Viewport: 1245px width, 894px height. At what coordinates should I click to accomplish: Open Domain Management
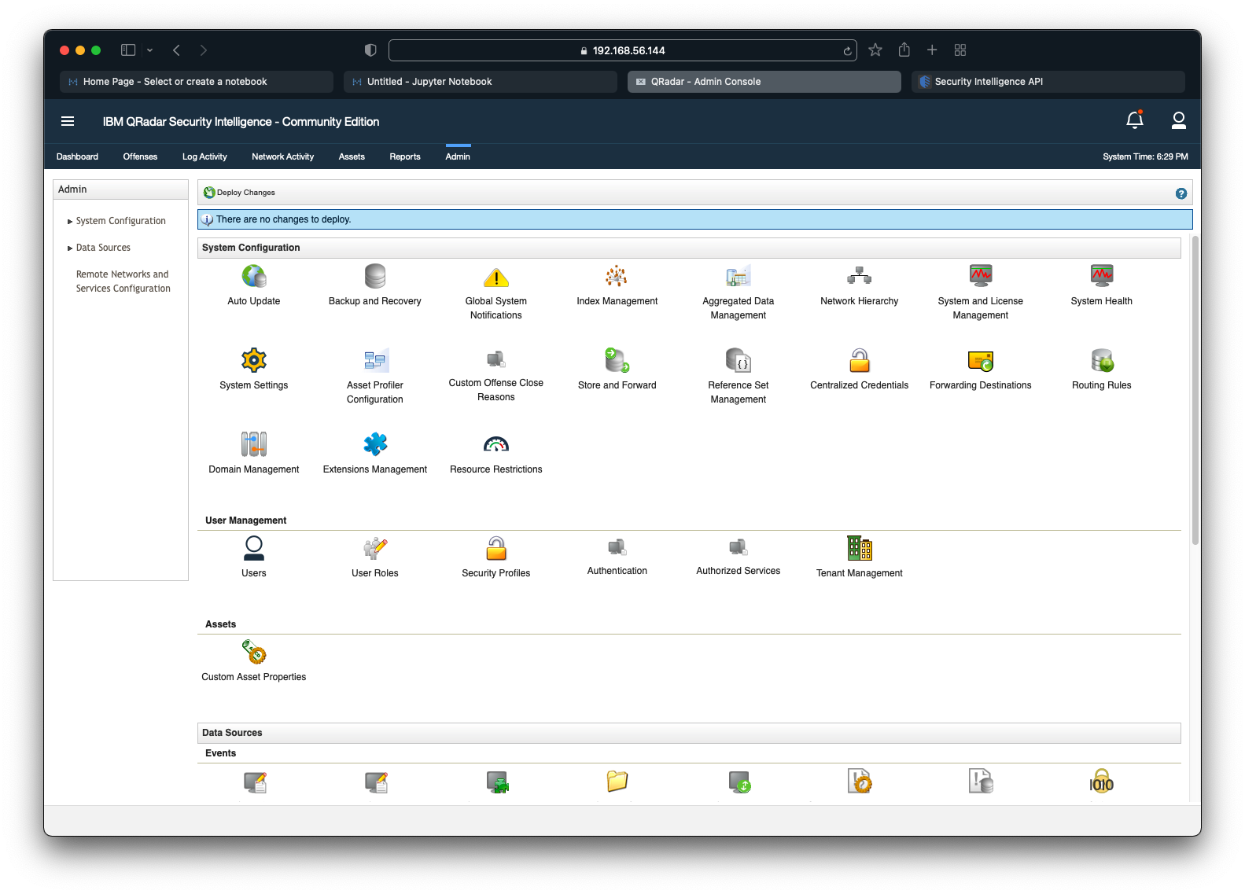(x=254, y=445)
